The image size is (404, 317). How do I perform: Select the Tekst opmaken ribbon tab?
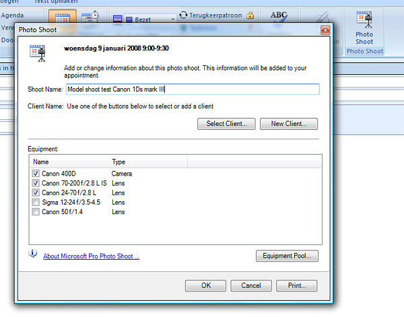coord(56,1)
